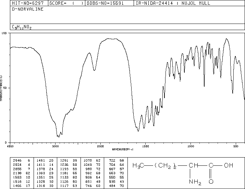245x189 pixels.
Task: Select the 746 peak value
Action: click(89, 186)
